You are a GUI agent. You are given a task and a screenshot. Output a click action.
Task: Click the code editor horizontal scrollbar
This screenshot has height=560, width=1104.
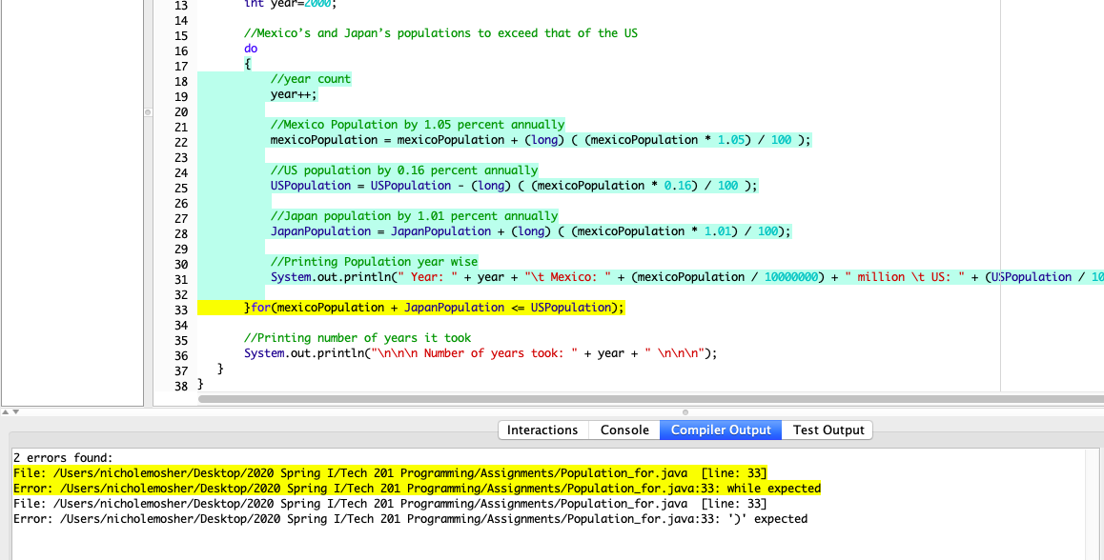coord(650,399)
